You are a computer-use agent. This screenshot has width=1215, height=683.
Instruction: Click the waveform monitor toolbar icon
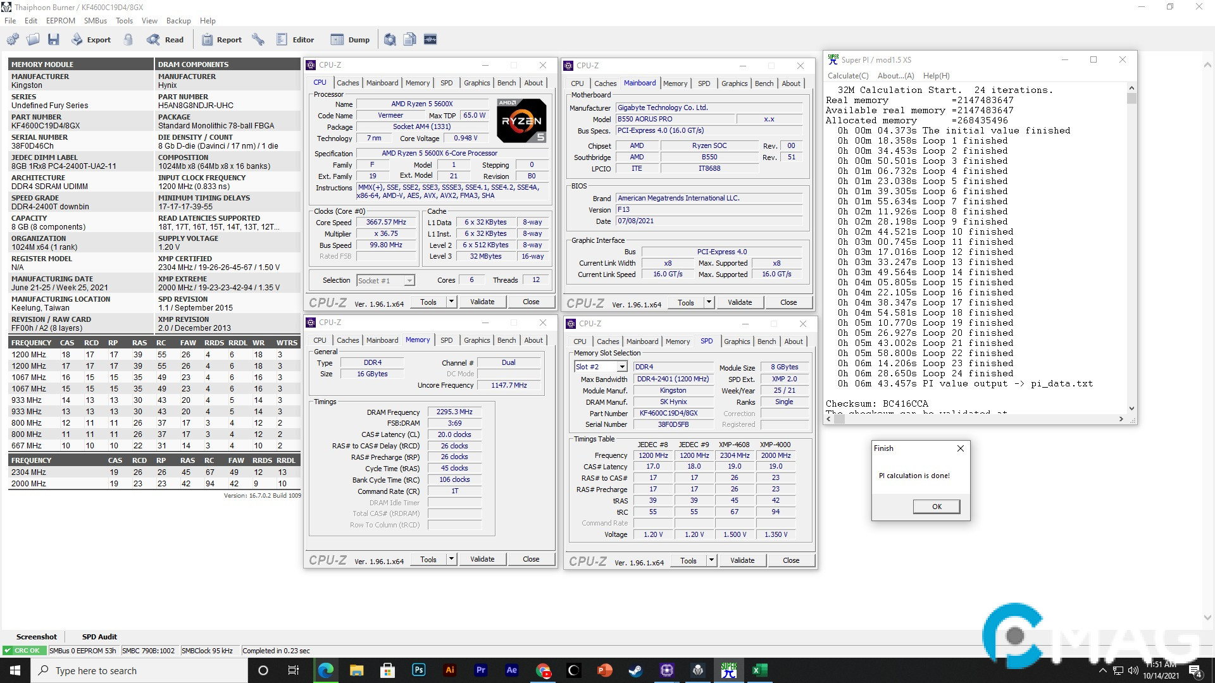(x=430, y=39)
